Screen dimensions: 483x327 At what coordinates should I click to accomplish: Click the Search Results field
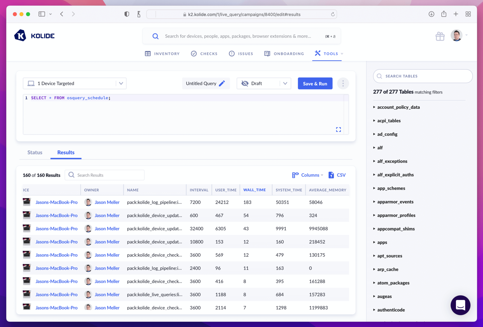pyautogui.click(x=104, y=175)
